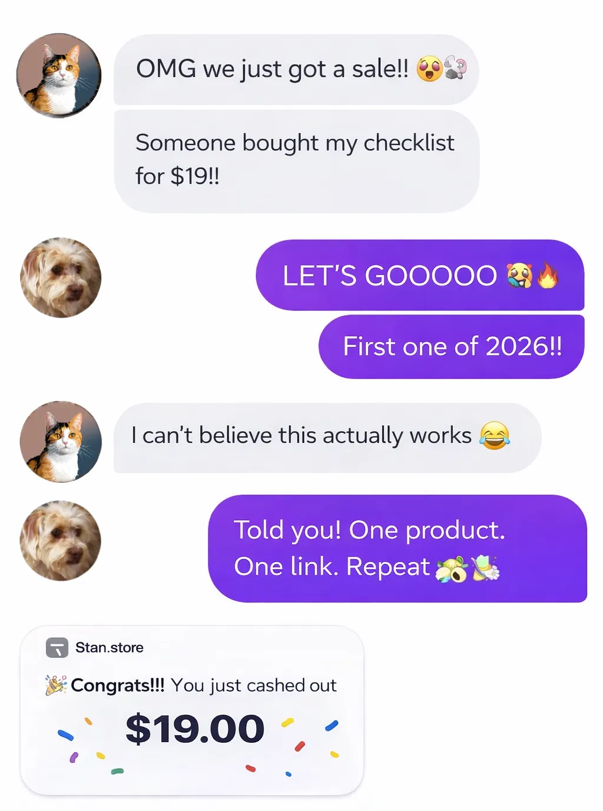This screenshot has height=811, width=603.
Task: Click the "Congrats!!! You just cashed out" text
Action: [204, 686]
